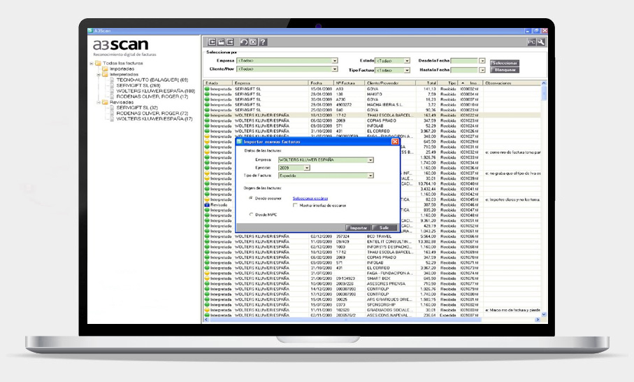Click the crossed-box toolbar icon
The image size is (634, 382).
click(253, 42)
